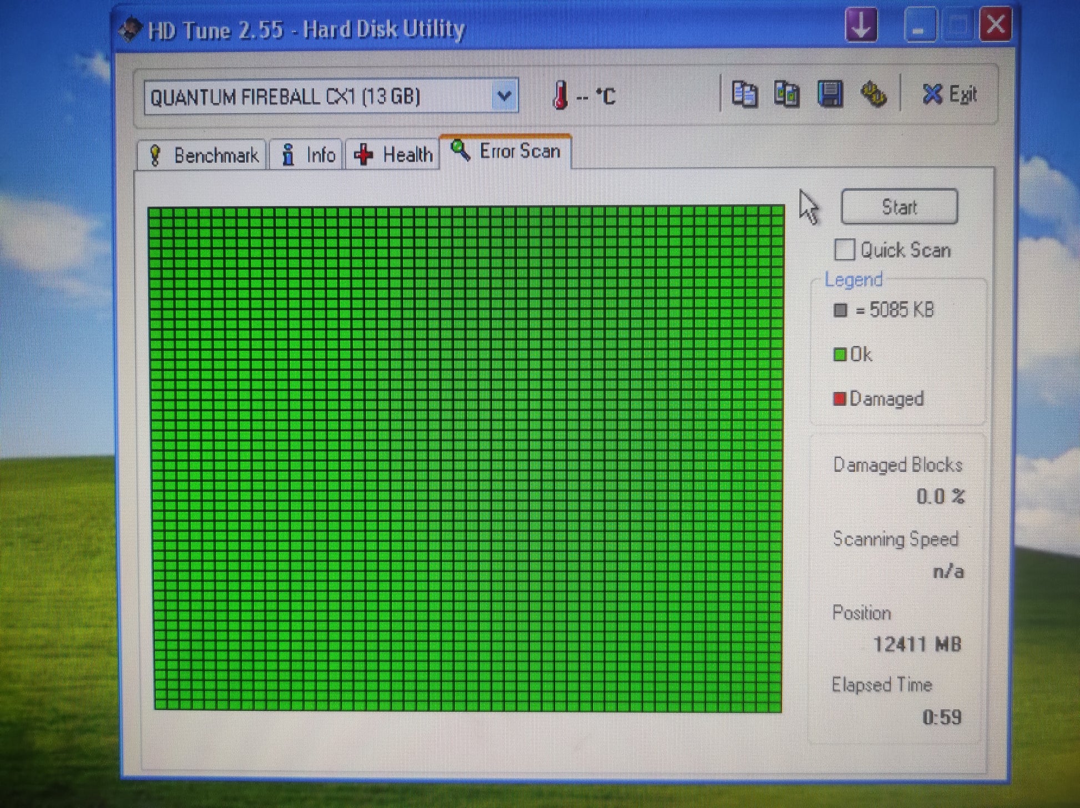
Task: Click the thermometer temperature icon
Action: point(561,95)
